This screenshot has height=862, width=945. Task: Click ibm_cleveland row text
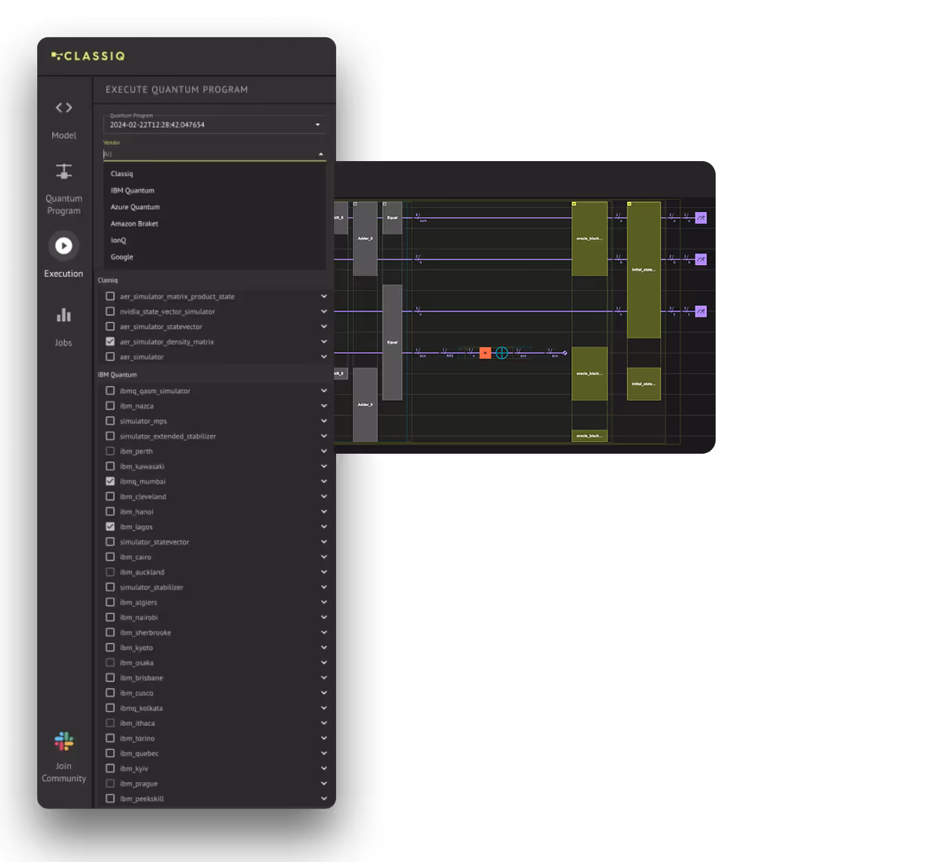click(x=143, y=496)
